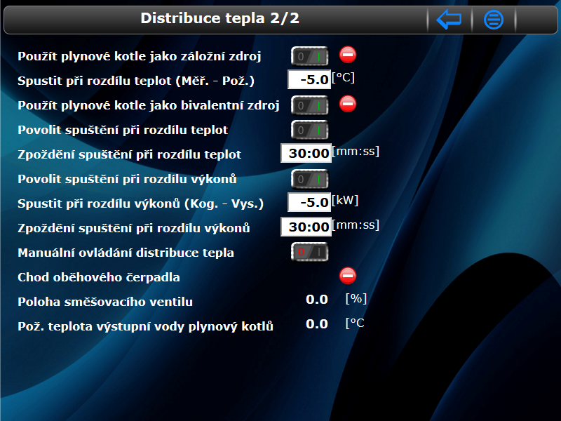Edit Zpoždění spuštění při rozdílu teplot field
The width and height of the screenshot is (561, 421).
click(306, 153)
